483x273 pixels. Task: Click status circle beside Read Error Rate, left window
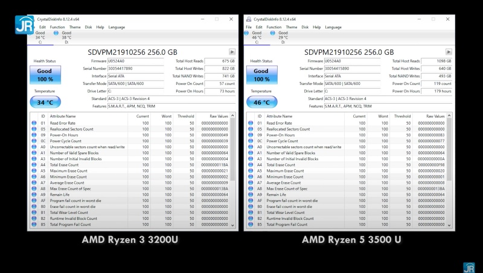coord(34,123)
